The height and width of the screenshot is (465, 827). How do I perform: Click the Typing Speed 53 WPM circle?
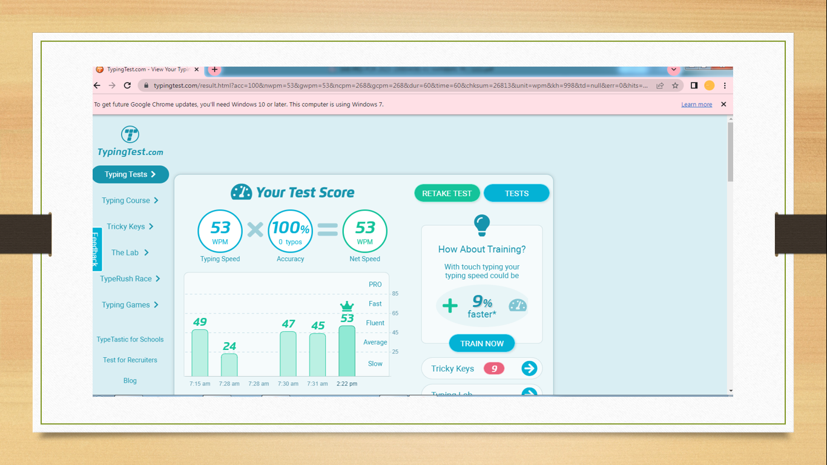coord(220,232)
